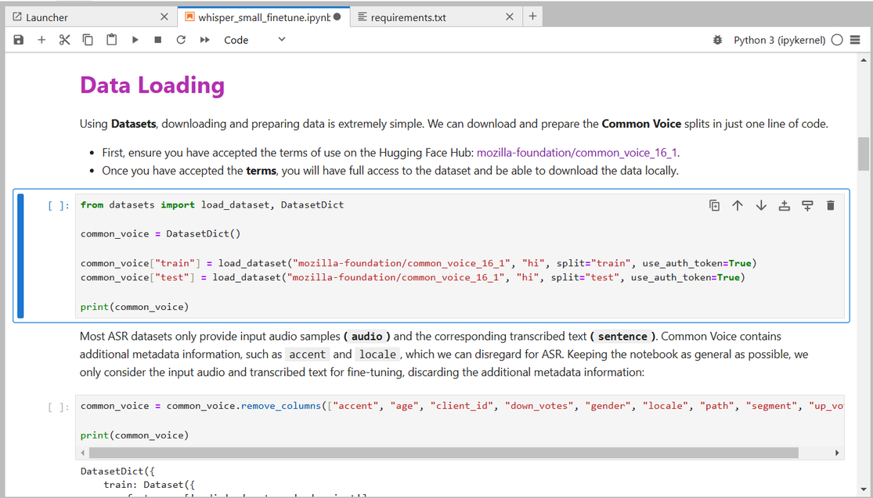Click the Data Loading heading
The image size is (873, 498).
coord(152,85)
